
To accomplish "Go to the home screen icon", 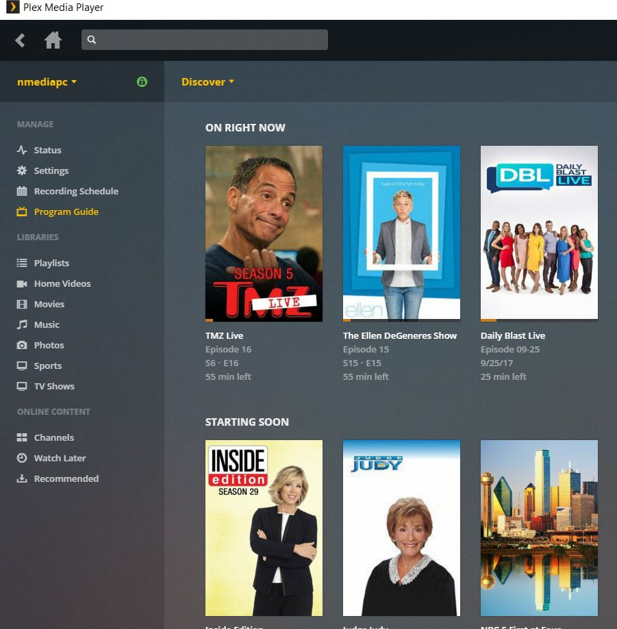I will point(53,40).
